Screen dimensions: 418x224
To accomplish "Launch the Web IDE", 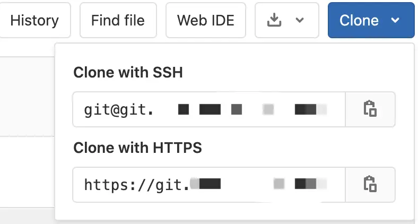I will pos(205,20).
